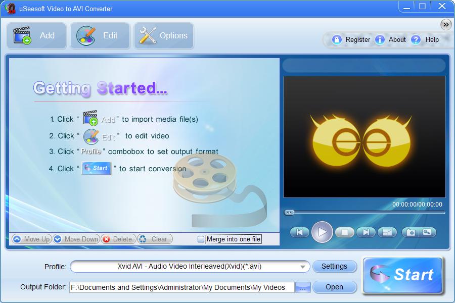Start the conversion with the big Start button
Viewport: 455px width, 303px height.
[403, 275]
